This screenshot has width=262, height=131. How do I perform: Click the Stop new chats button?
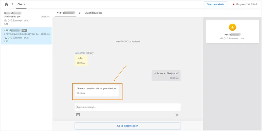(215, 4)
